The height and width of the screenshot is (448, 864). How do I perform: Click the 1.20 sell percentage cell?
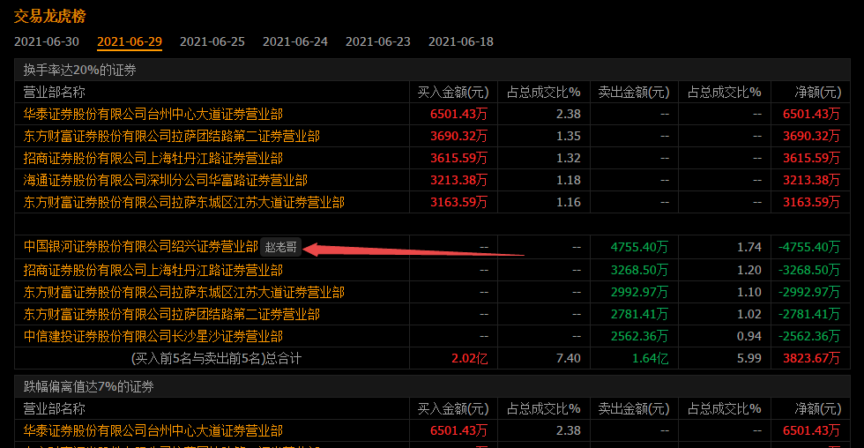tap(749, 270)
